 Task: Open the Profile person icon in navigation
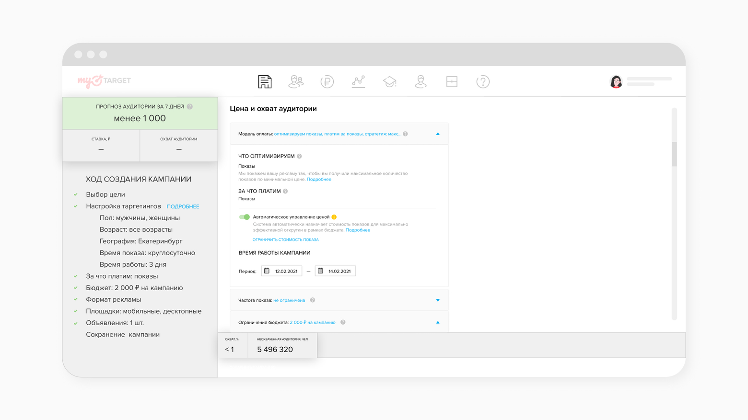[421, 81]
